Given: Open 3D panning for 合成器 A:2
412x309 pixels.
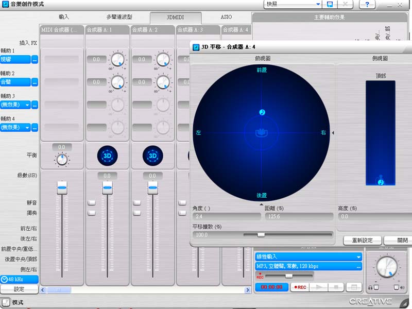Looking at the screenshot, I should pyautogui.click(x=152, y=156).
